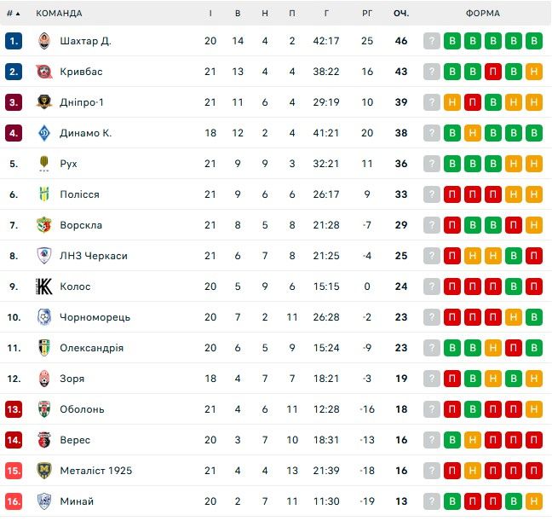The image size is (552, 521).
Task: Sort by the КОМАНДА column header
Action: click(60, 14)
